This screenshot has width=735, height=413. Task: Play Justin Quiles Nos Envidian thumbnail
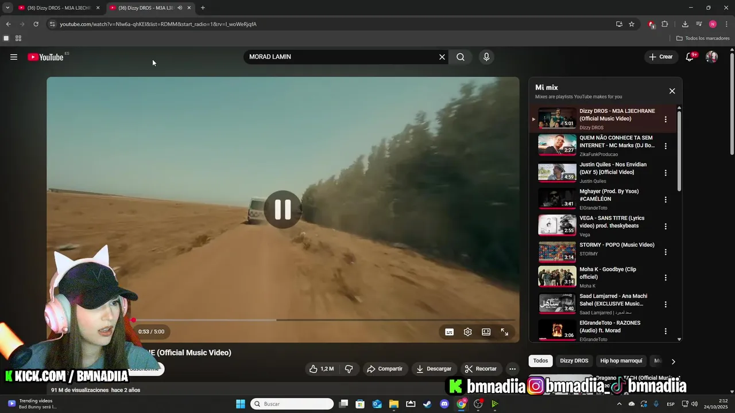coord(557,172)
